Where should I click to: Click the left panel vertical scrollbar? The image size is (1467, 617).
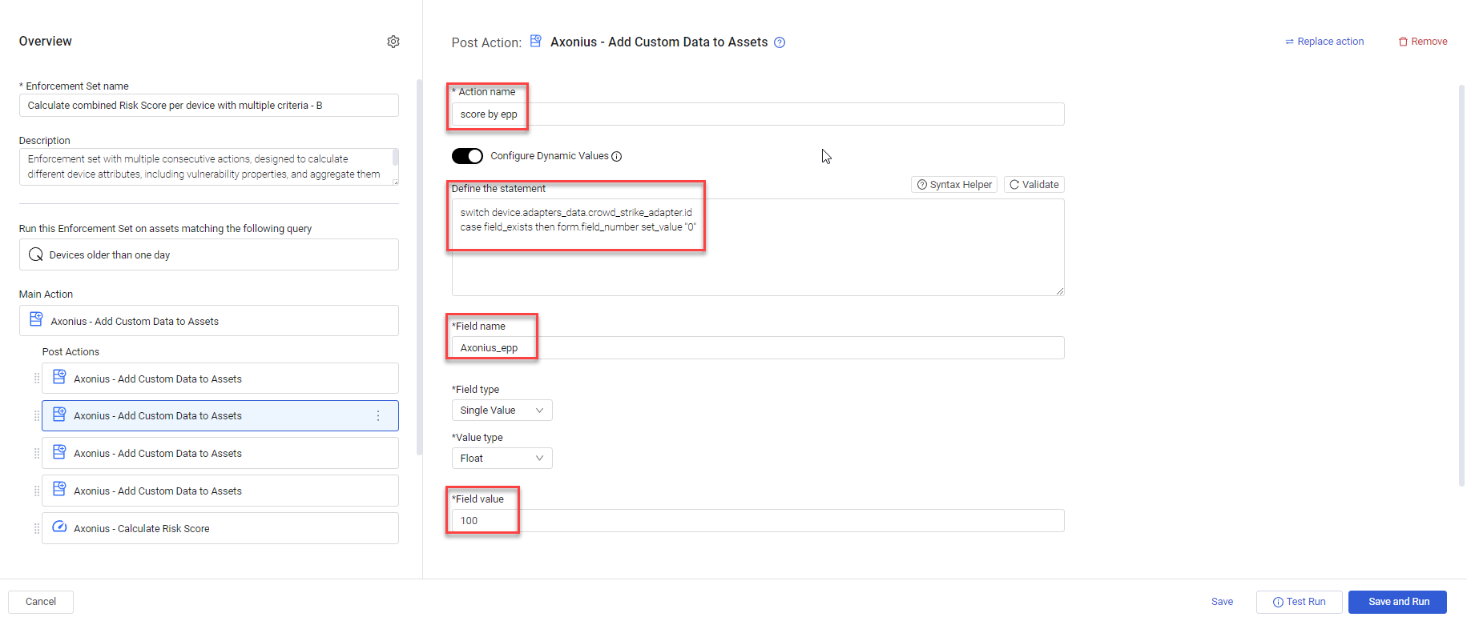pos(420,267)
